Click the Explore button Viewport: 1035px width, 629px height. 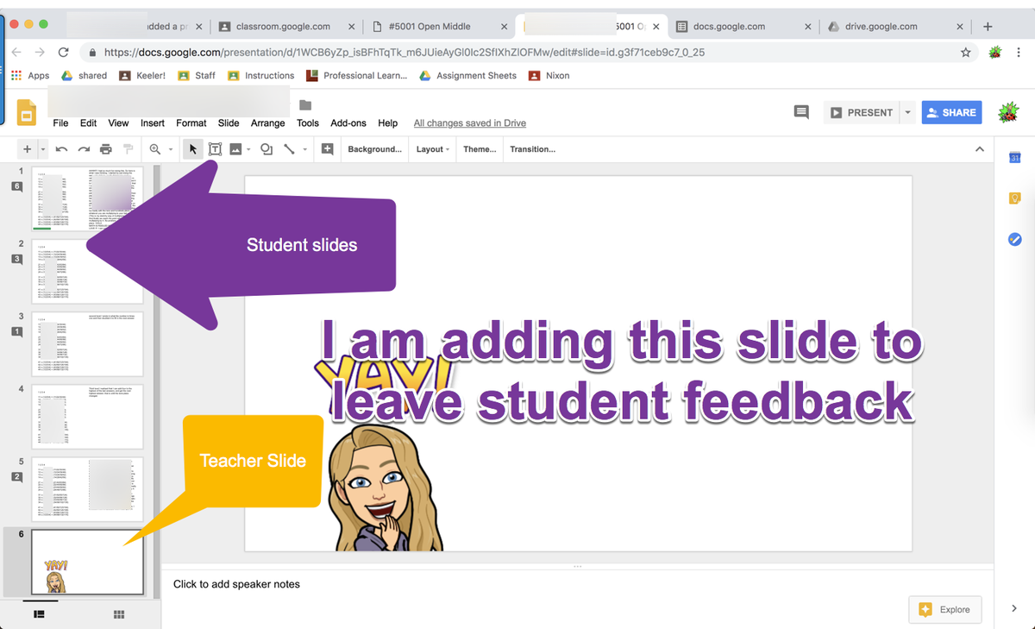coord(945,609)
